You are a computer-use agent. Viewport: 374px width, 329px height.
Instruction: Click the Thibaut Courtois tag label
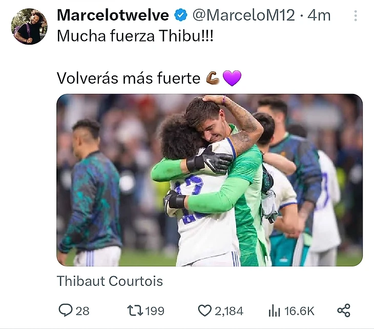click(110, 281)
